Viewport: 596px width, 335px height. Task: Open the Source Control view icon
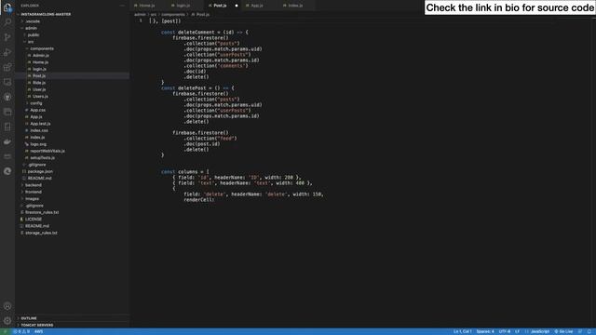[7, 37]
